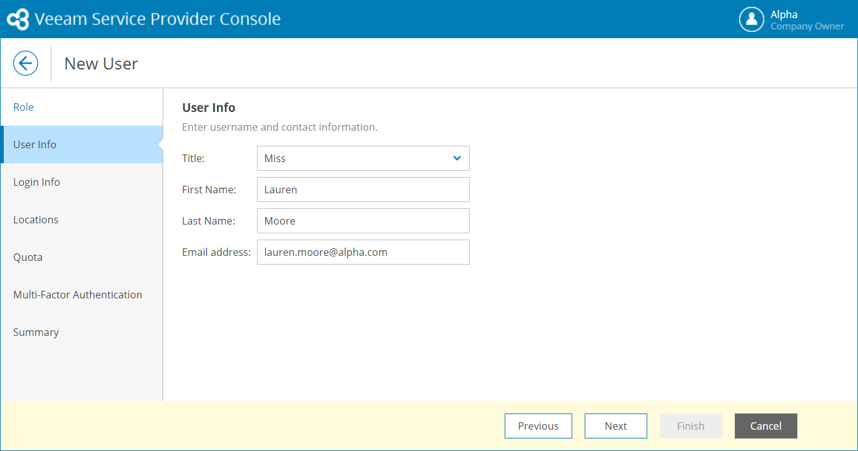Open the Locations wizard step
Screen dimensions: 858x451
36,220
